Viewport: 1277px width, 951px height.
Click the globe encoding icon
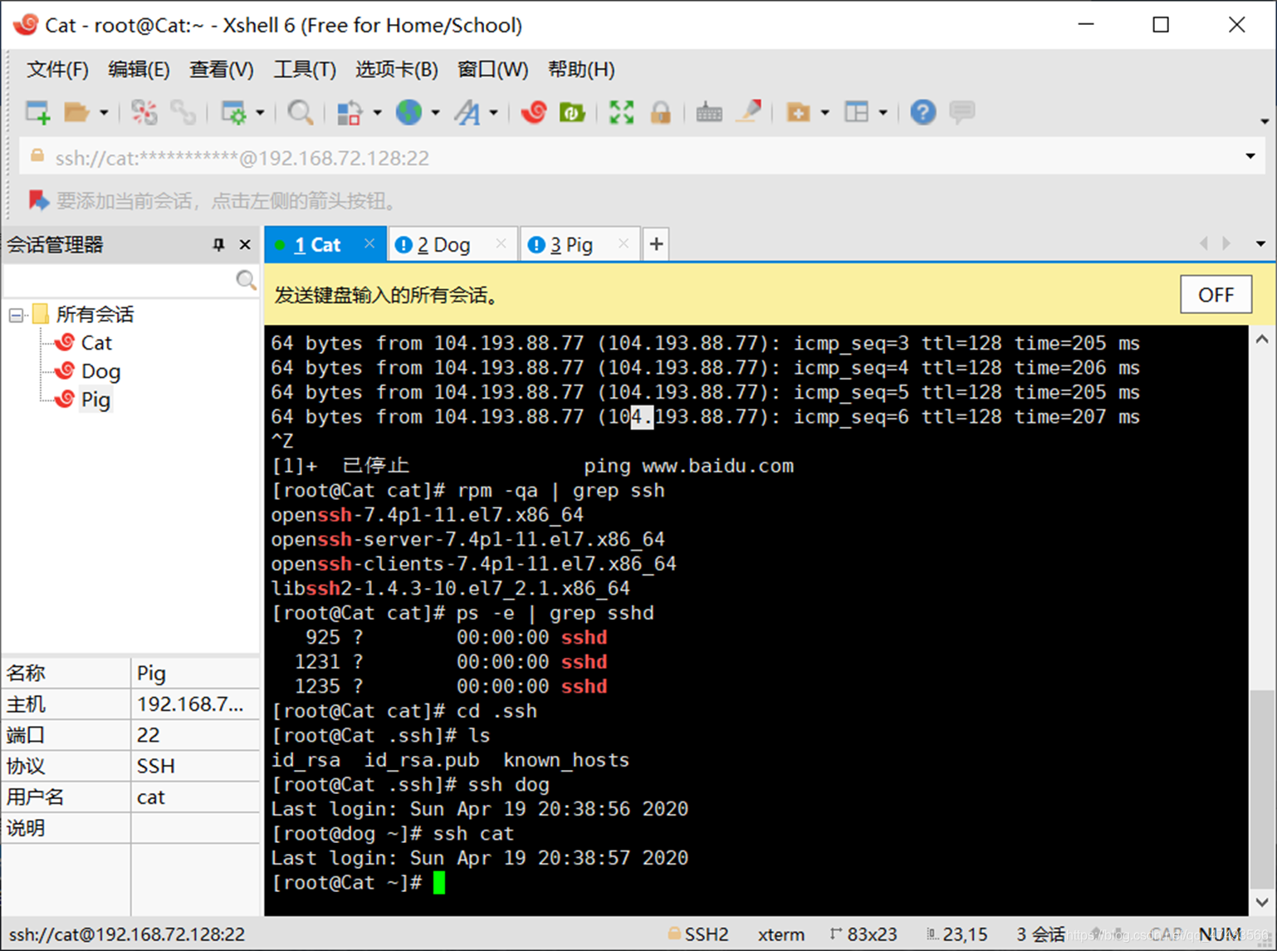tap(409, 112)
